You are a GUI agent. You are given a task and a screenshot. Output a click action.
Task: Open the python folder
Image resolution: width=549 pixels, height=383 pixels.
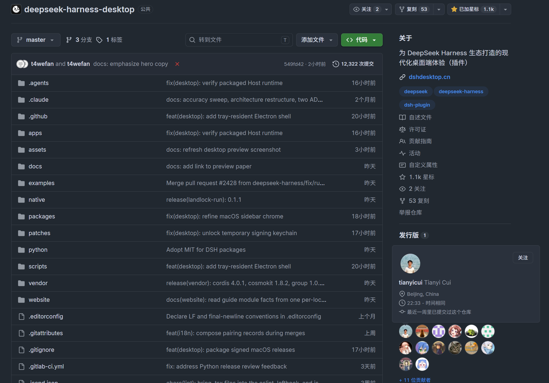(x=38, y=250)
